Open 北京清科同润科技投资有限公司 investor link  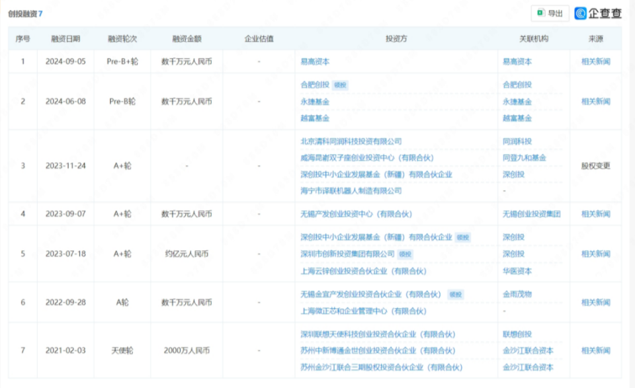point(351,141)
